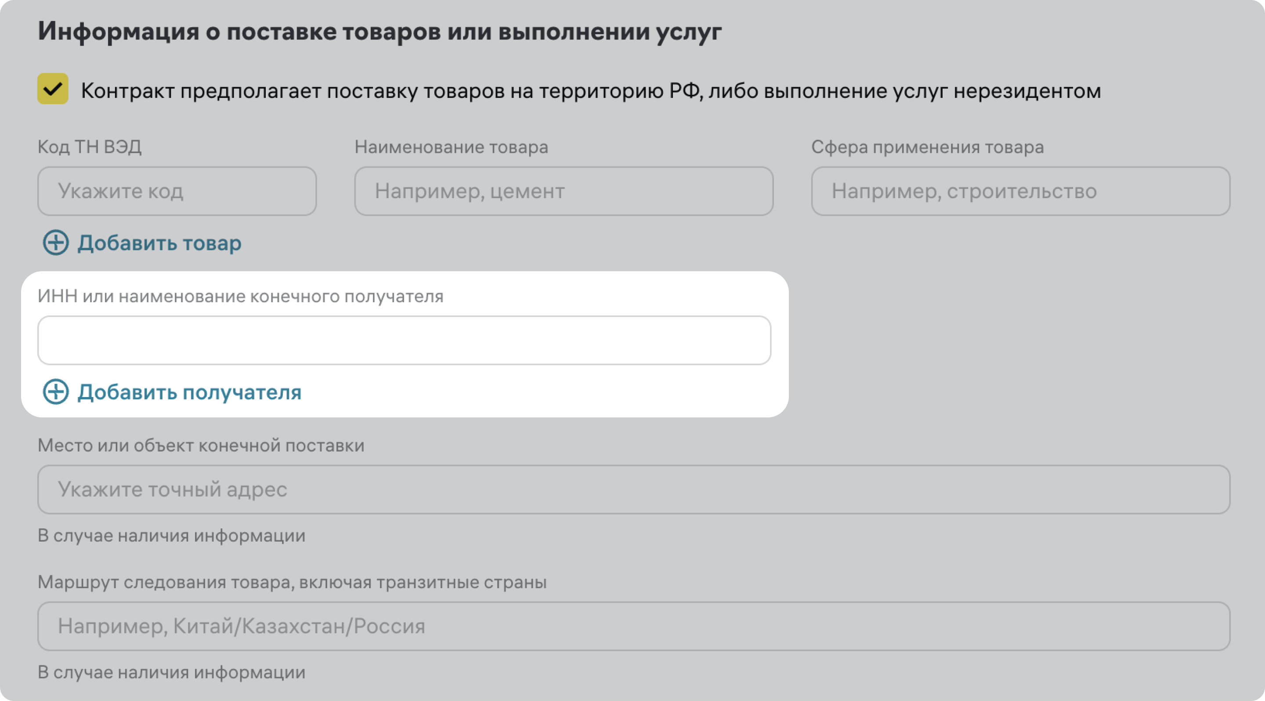Click the Код ТН ВЭД label
Screen dimensions: 1265x701
[x=89, y=147]
